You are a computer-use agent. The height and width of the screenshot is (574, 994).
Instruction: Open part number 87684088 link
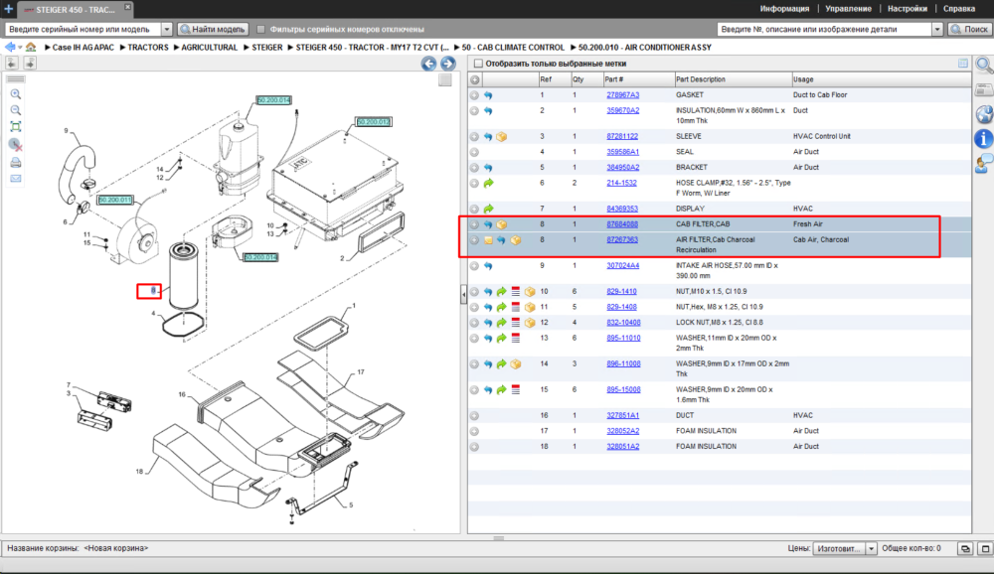622,224
